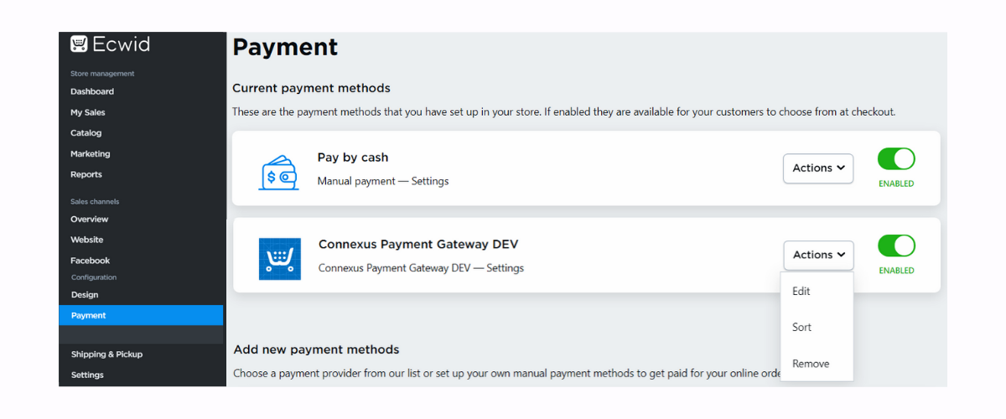Click 'Manual payment — Settings' text

383,181
